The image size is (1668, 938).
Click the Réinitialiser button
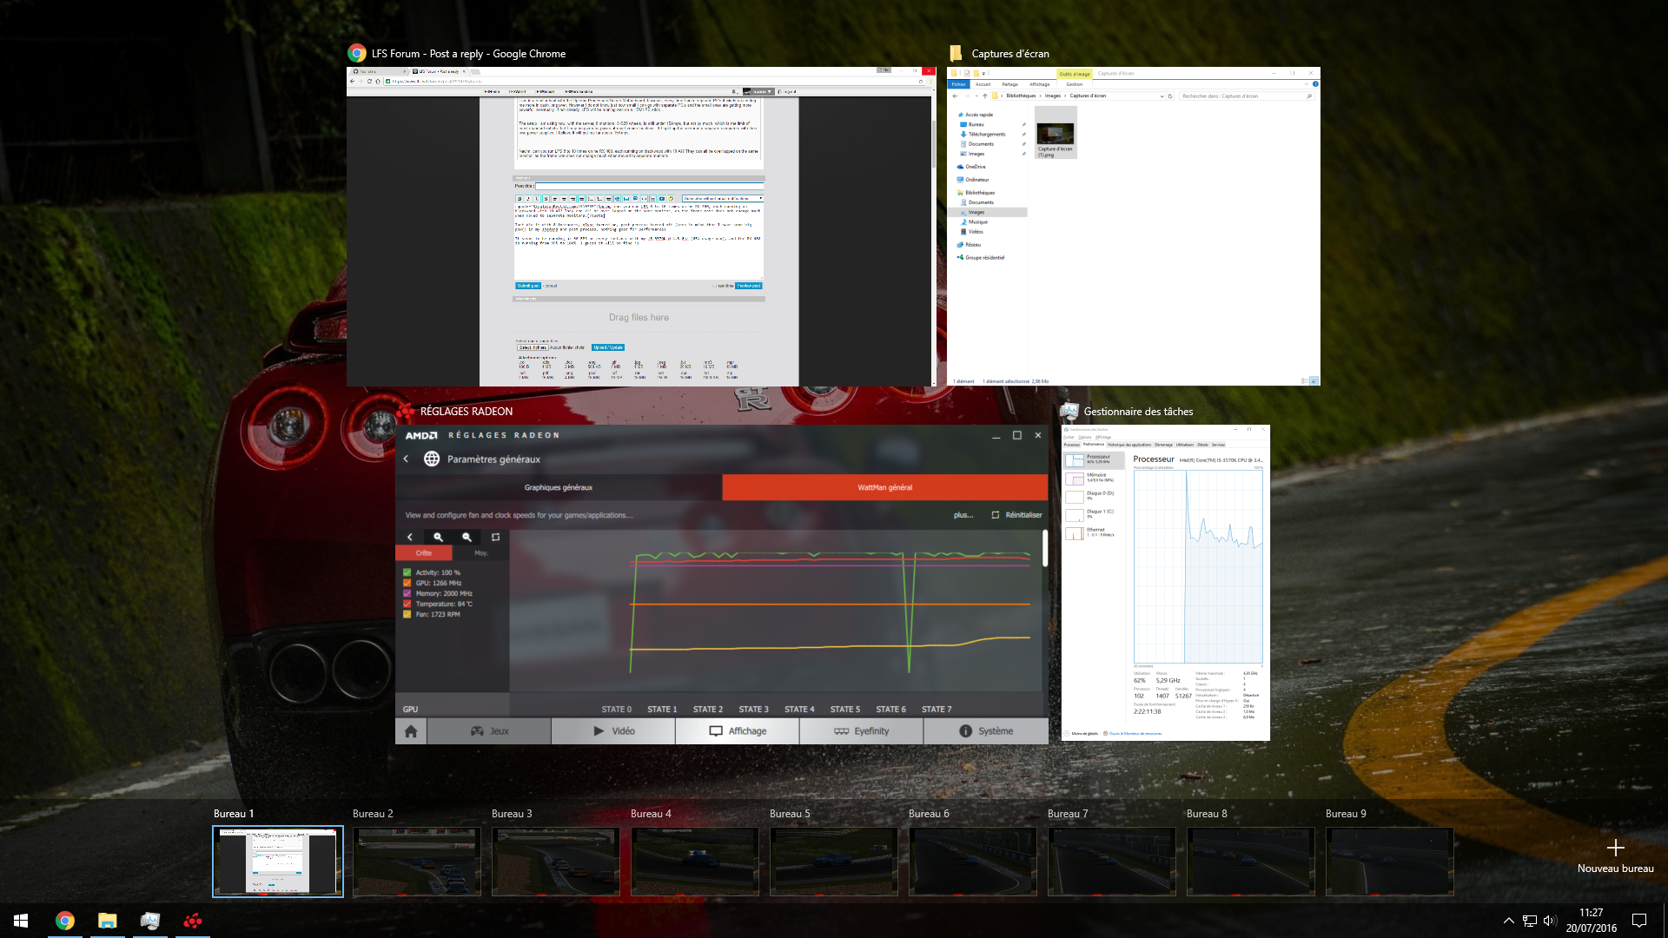1016,515
